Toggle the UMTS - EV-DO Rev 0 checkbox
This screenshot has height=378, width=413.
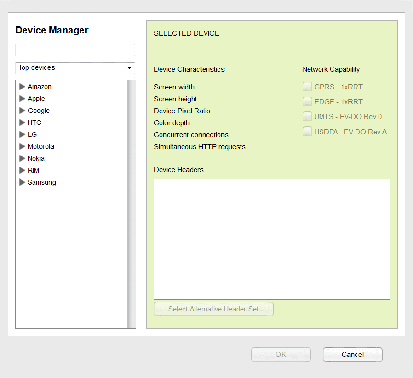click(307, 116)
